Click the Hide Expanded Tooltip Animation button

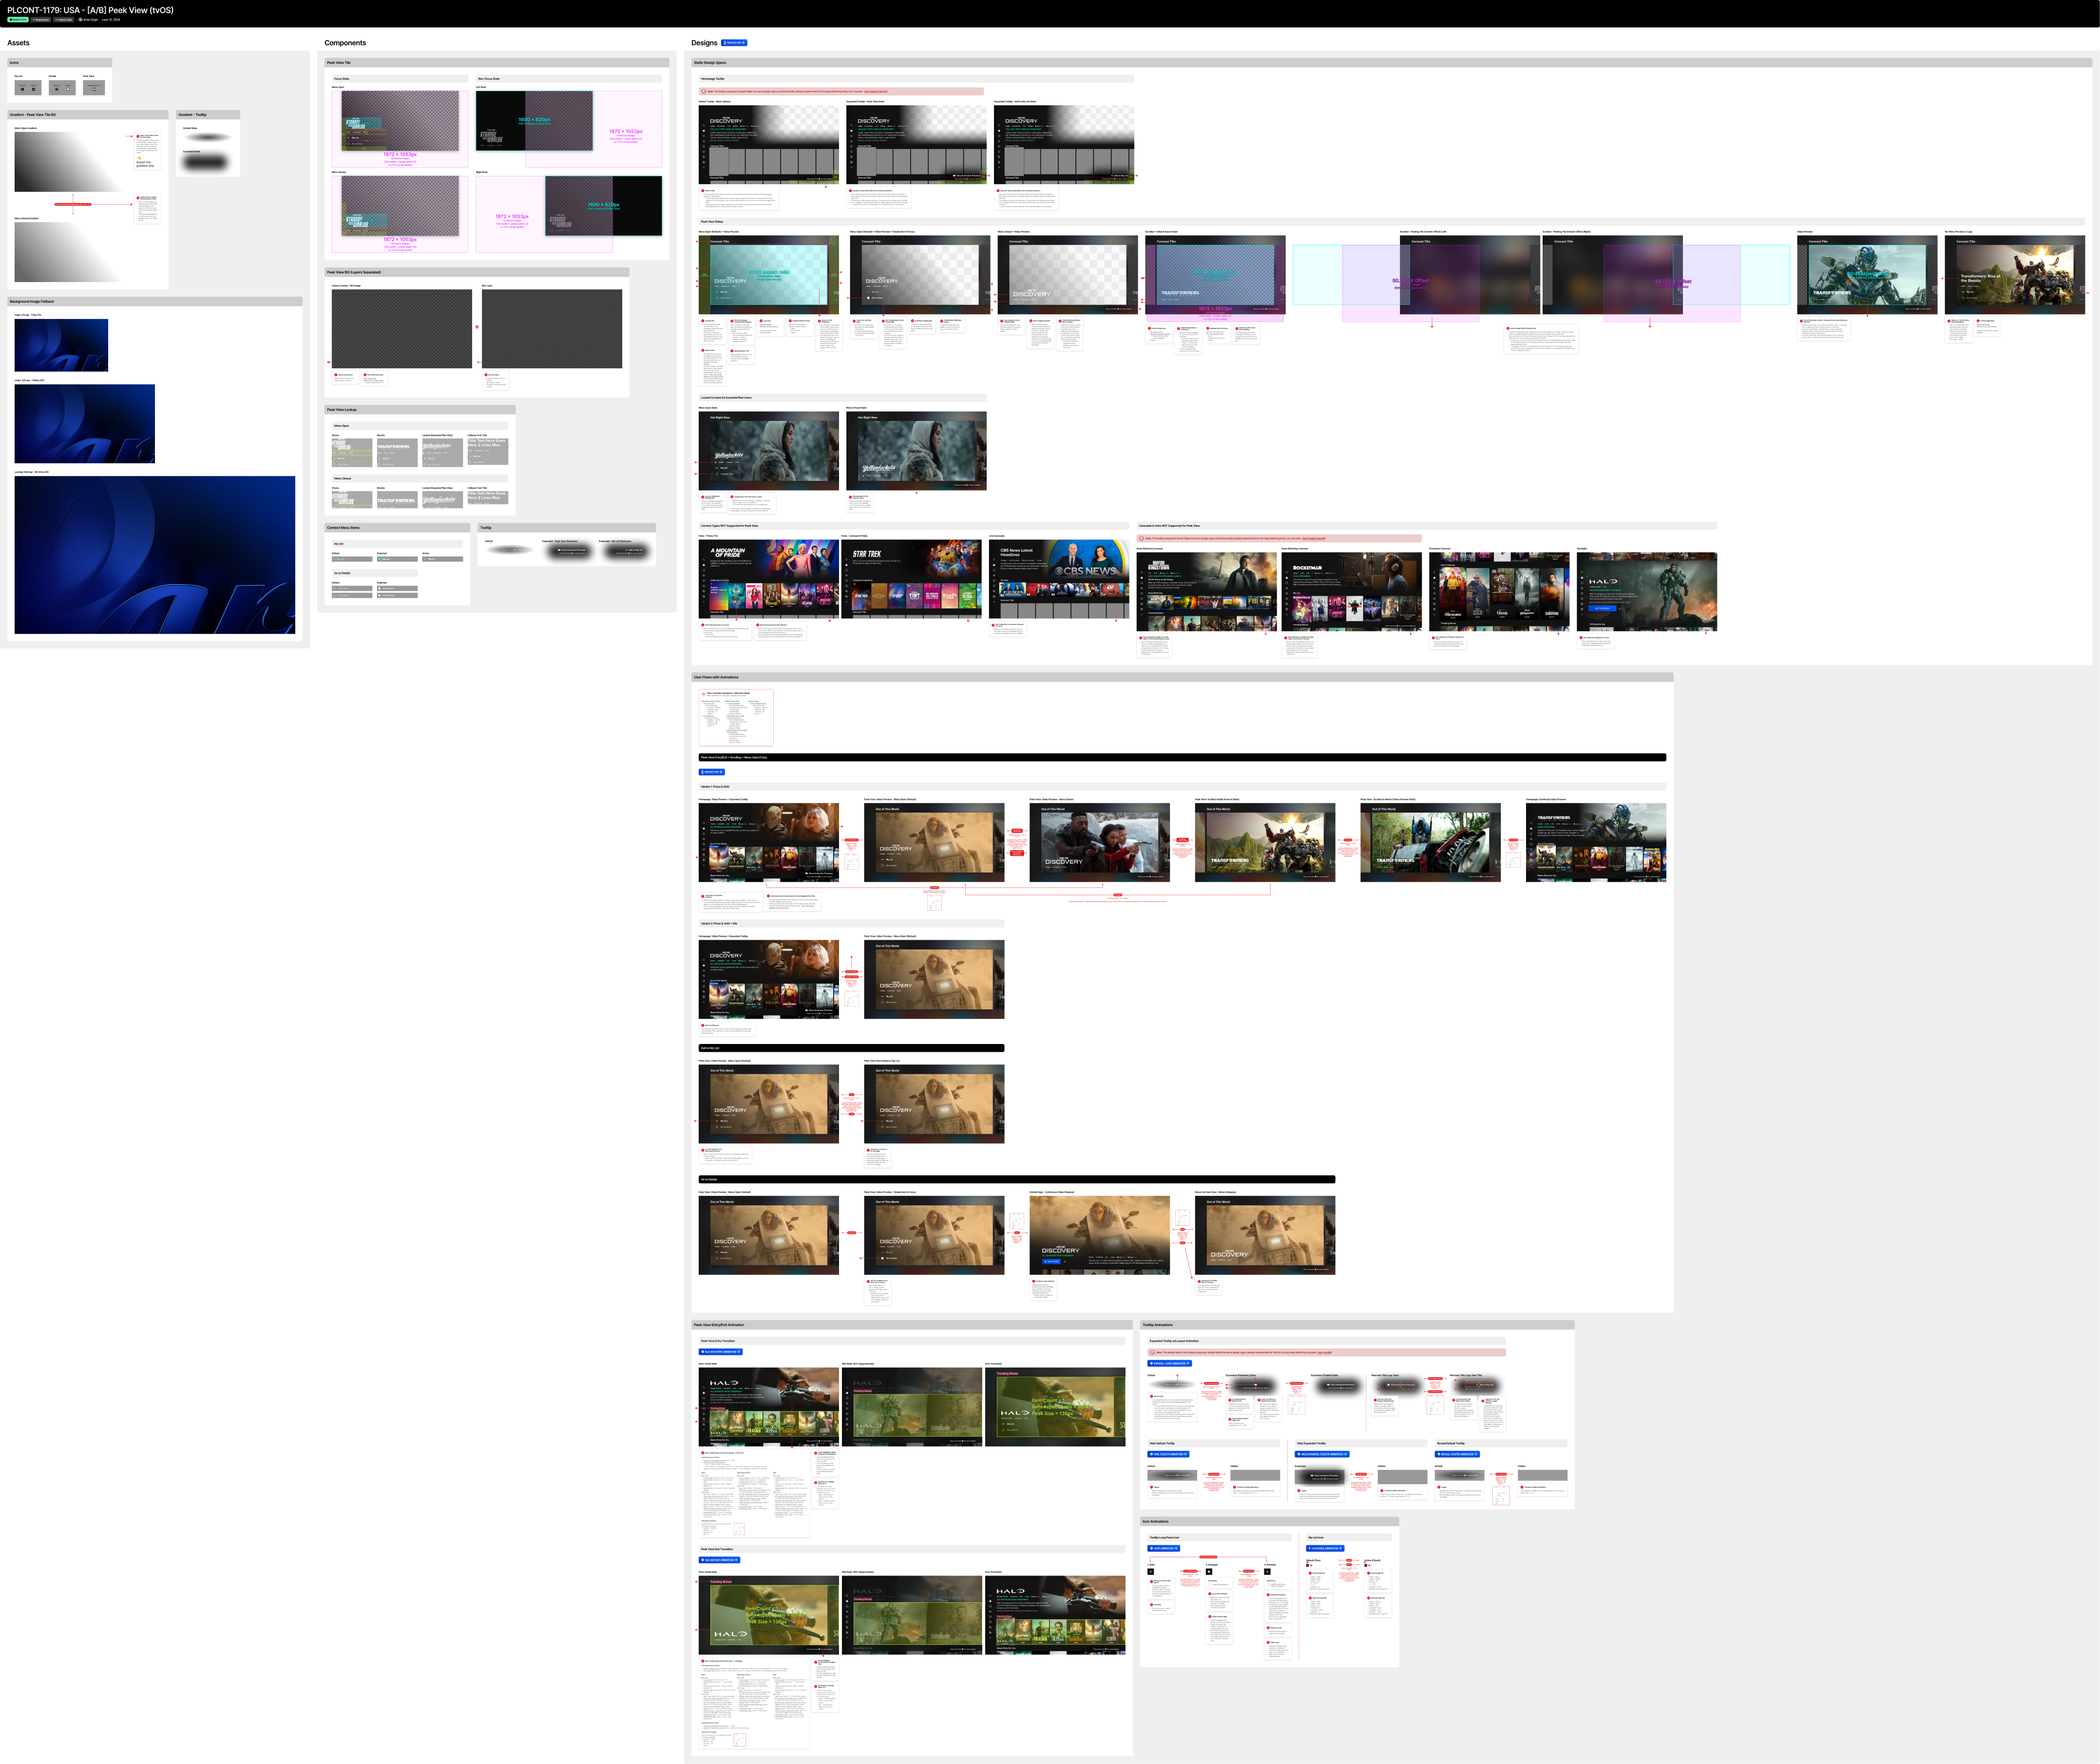click(1322, 1454)
